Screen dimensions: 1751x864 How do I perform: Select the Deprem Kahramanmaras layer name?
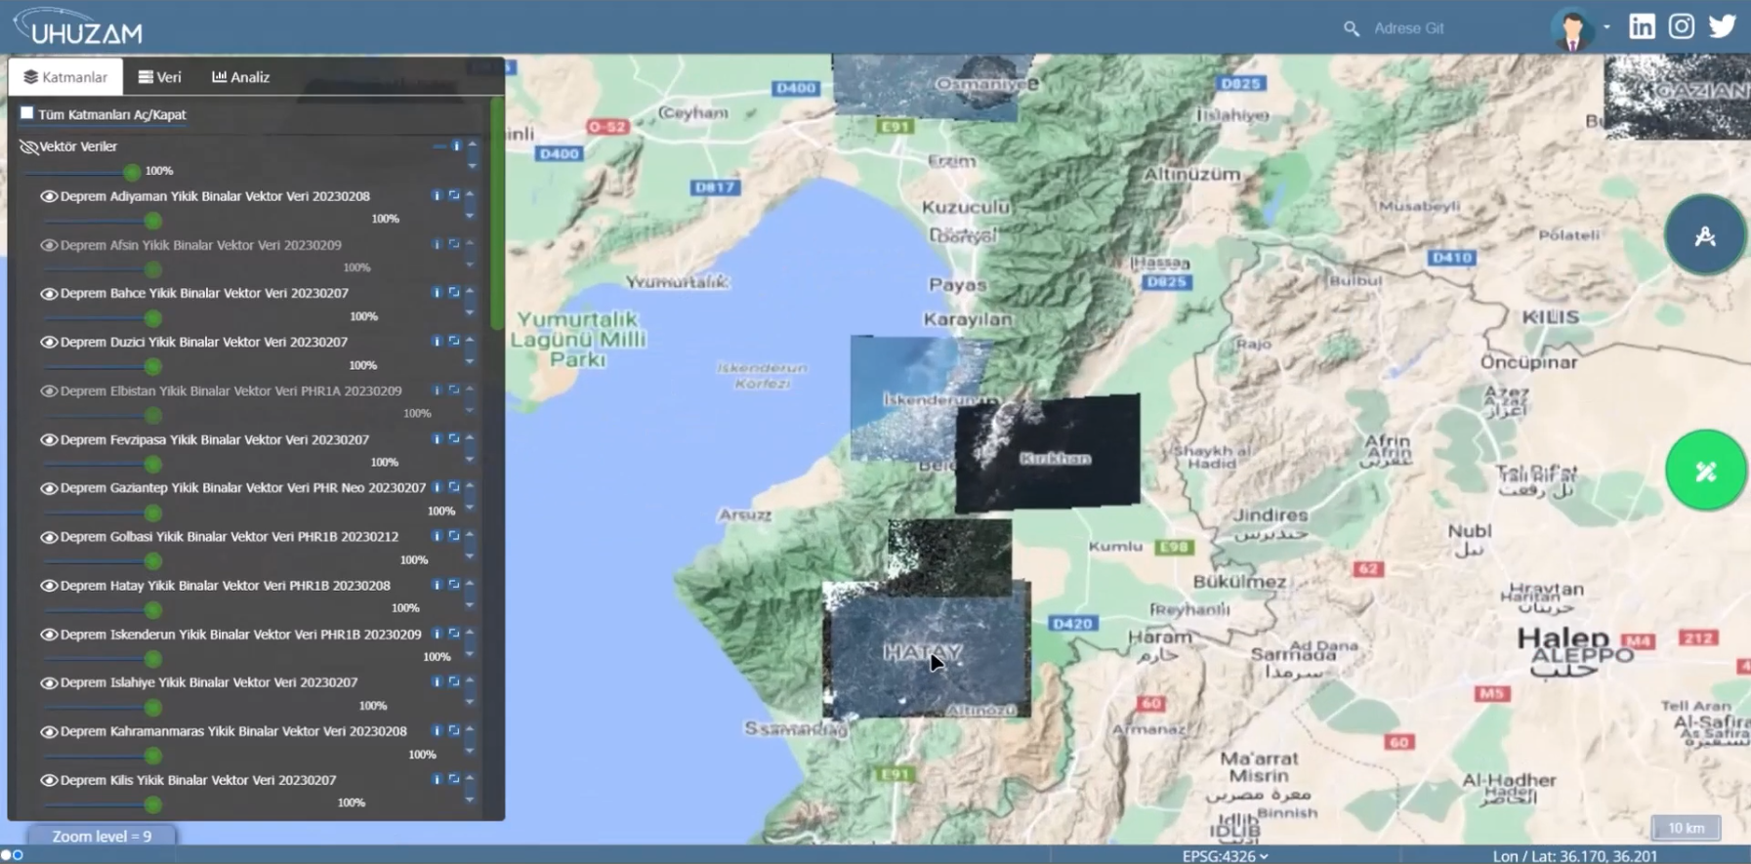pos(233,730)
